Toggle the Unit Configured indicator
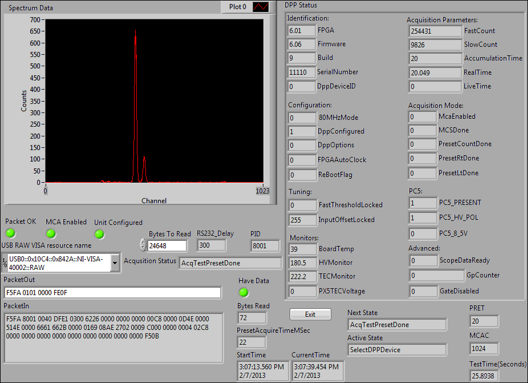 [x=99, y=234]
